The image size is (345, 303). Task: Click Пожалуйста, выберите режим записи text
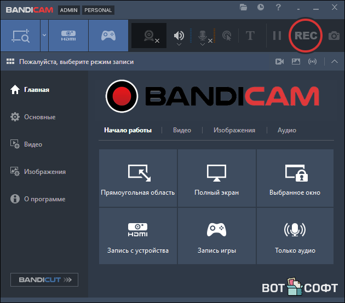(x=76, y=62)
